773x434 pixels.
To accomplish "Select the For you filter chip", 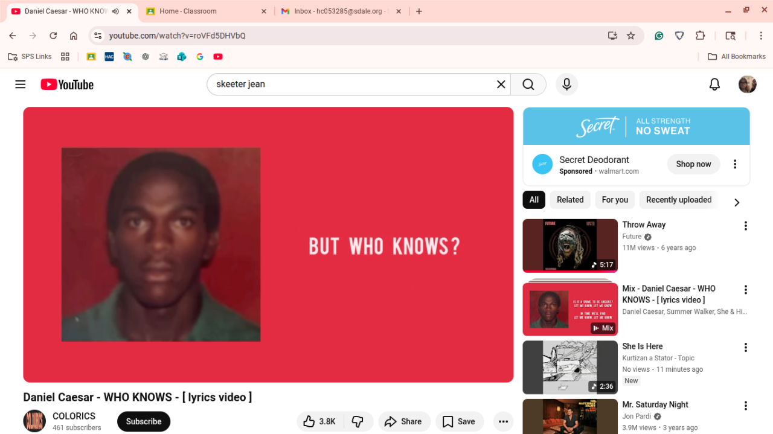I will [615, 200].
